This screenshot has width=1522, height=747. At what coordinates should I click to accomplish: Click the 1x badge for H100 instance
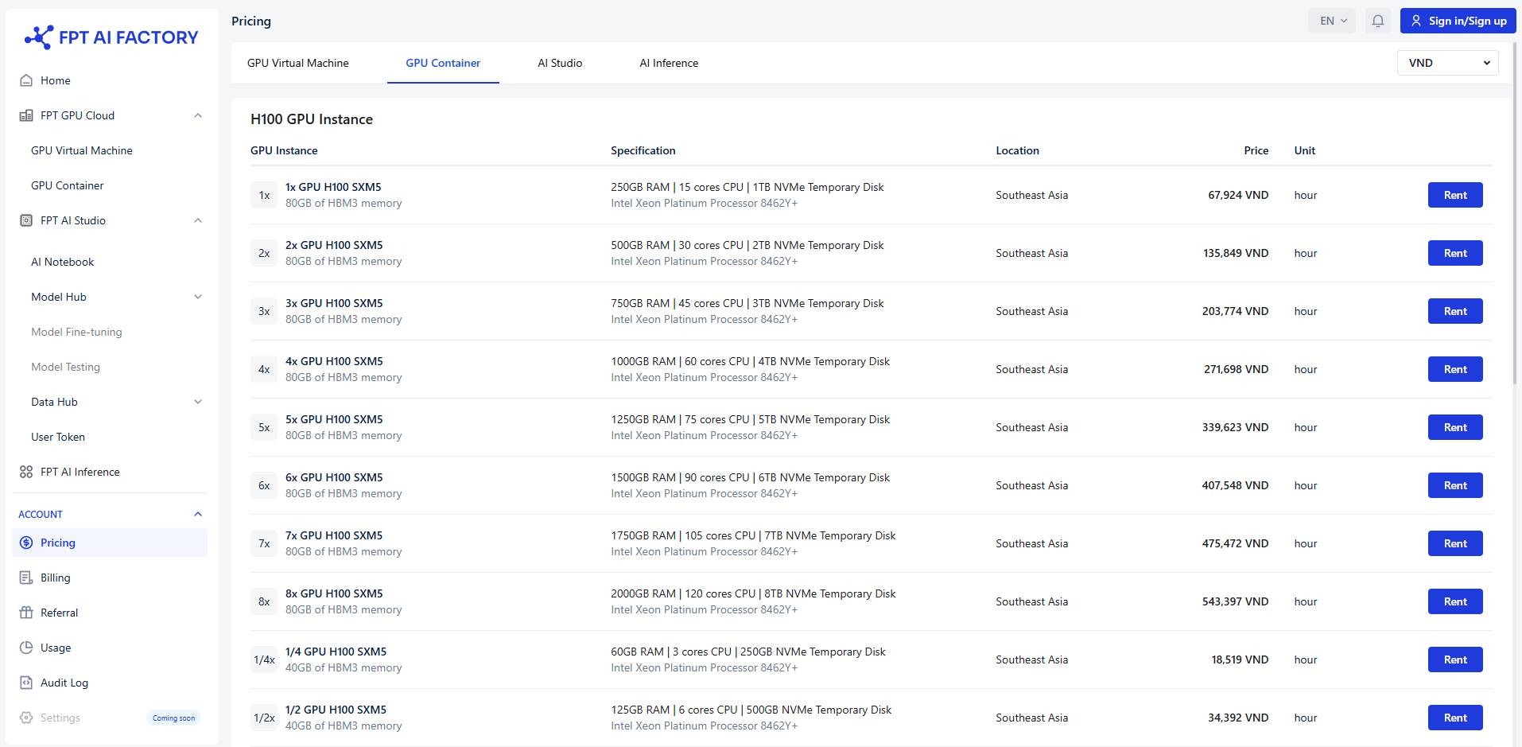pyautogui.click(x=264, y=195)
